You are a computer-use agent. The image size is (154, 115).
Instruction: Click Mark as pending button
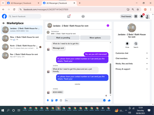click(63, 38)
